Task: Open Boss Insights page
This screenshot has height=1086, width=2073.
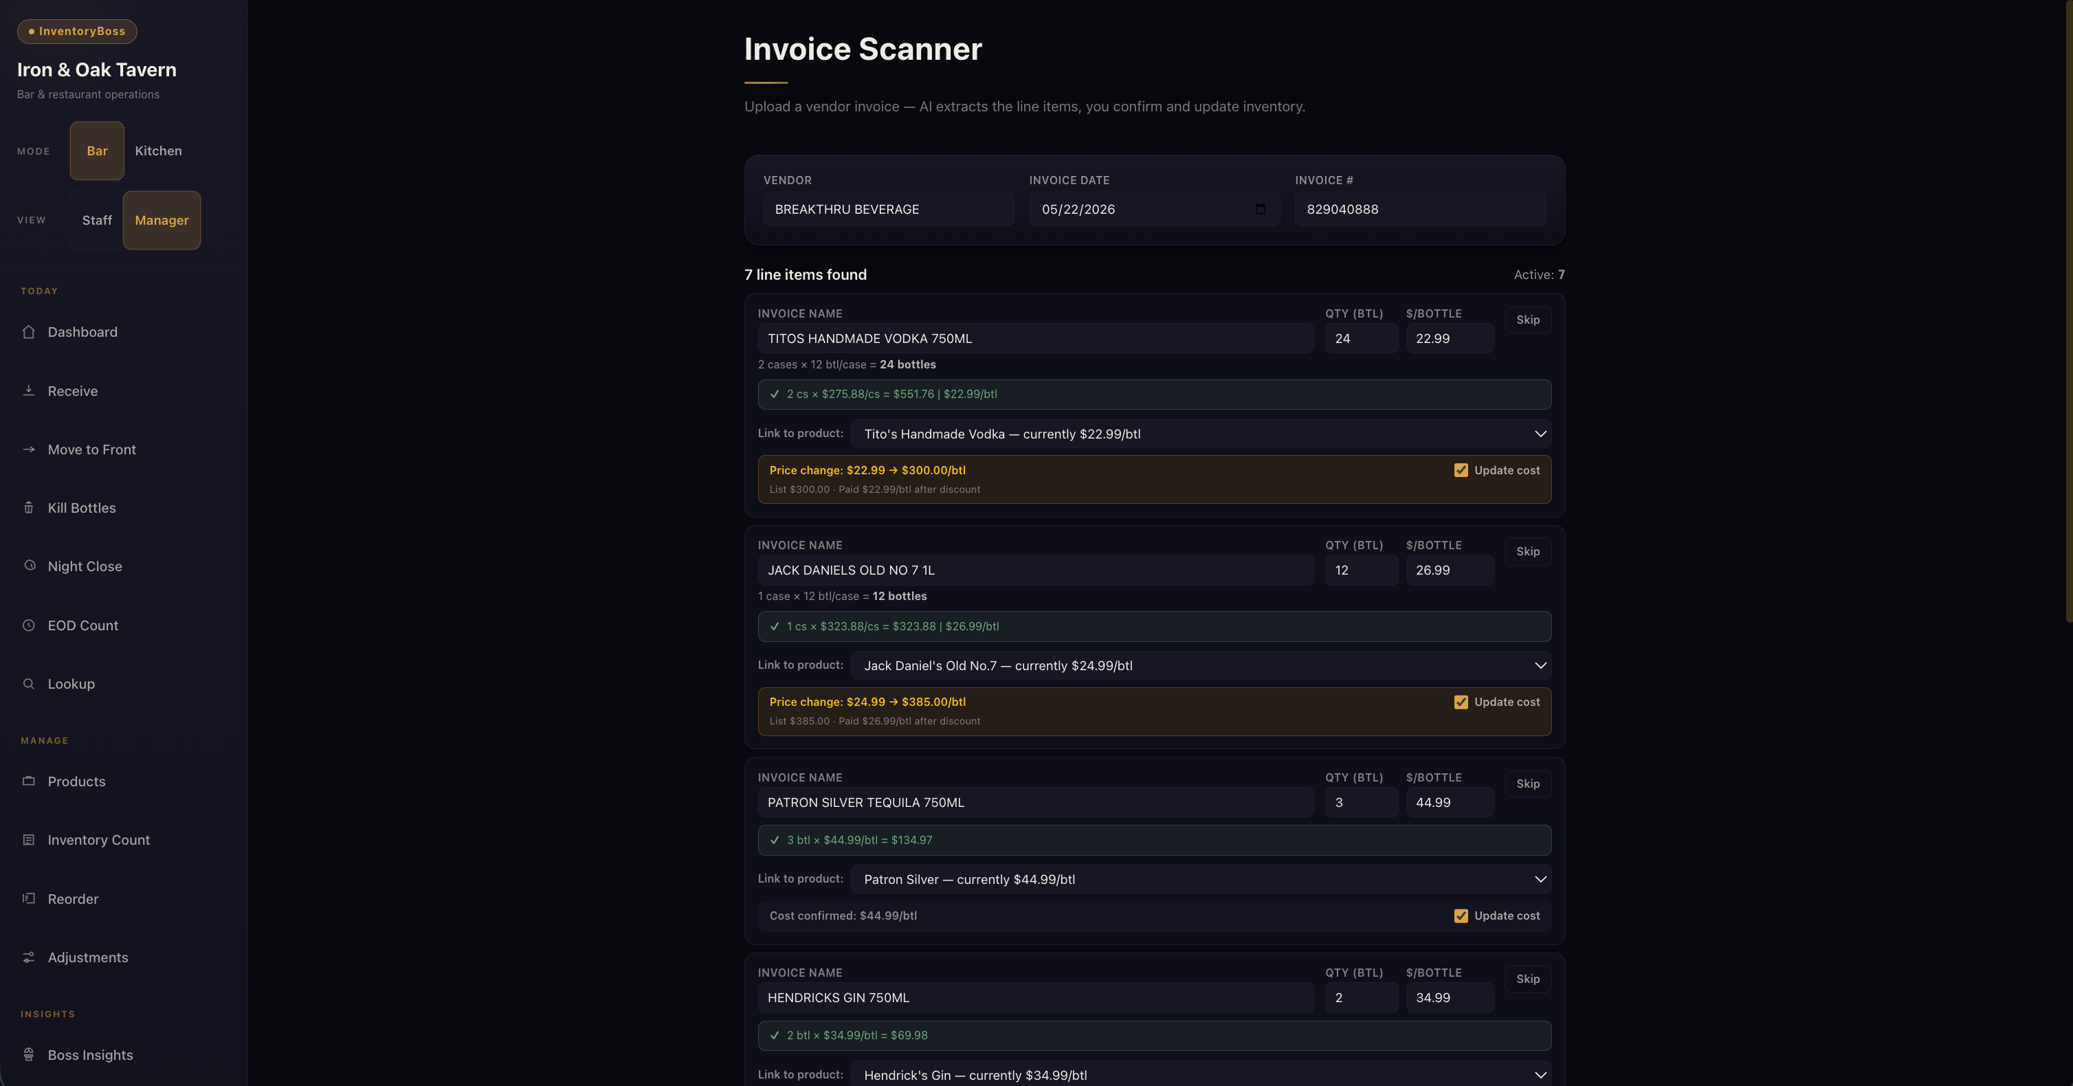Action: click(x=124, y=1054)
